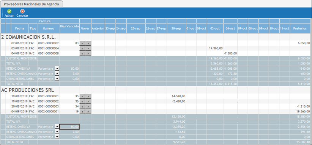Click the 30-sep column header
The height and width of the screenshot is (145, 312).
(176, 28)
